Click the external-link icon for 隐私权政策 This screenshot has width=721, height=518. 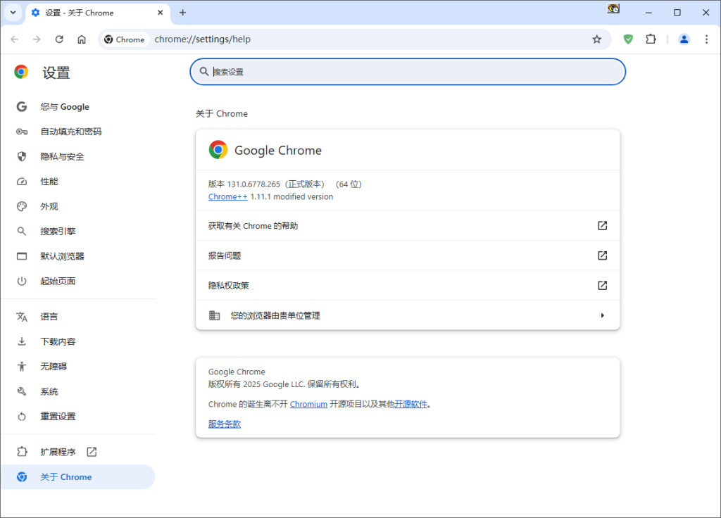click(603, 286)
